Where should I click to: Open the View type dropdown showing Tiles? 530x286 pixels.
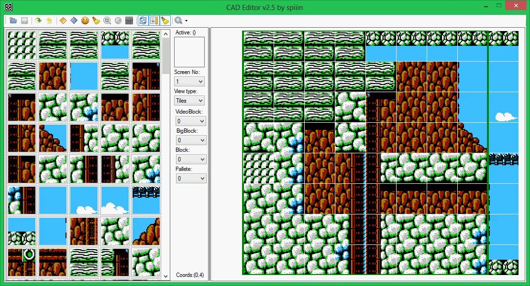point(189,100)
